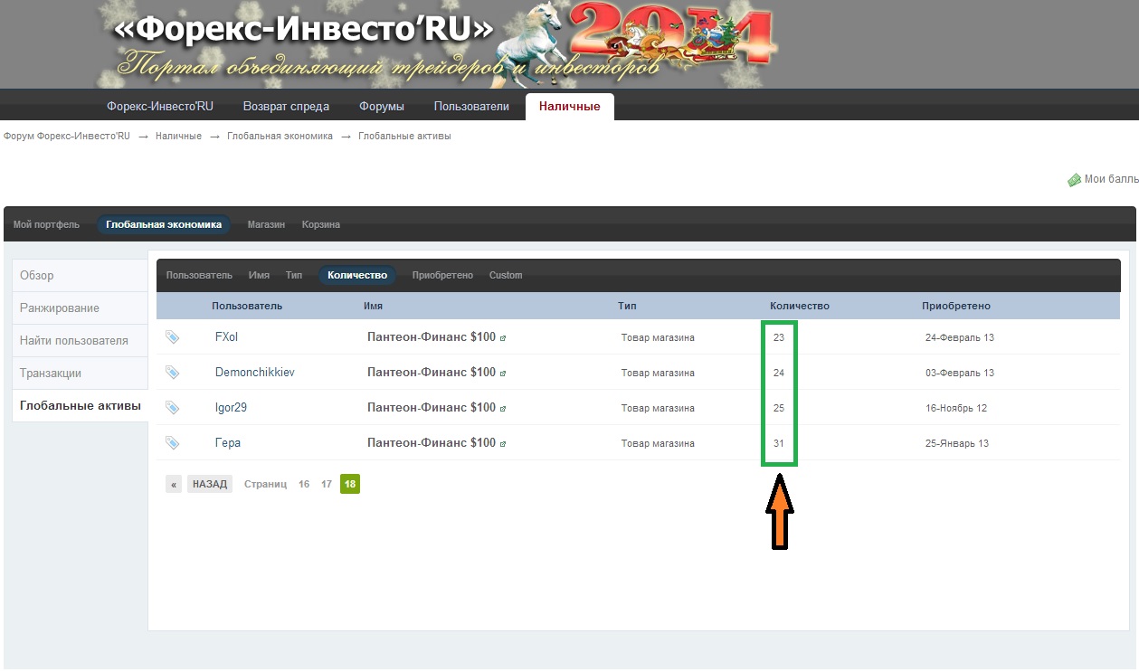1139x672 pixels.
Task: Click date 16-Ноябрь 12
Action: pos(956,408)
